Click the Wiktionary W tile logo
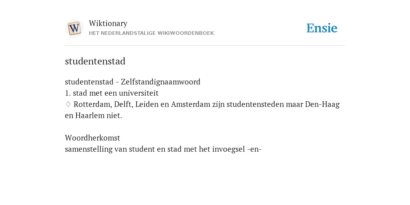 74,28
